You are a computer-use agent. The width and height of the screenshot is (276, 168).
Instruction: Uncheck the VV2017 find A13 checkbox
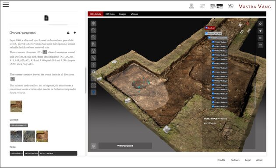coord(213,46)
